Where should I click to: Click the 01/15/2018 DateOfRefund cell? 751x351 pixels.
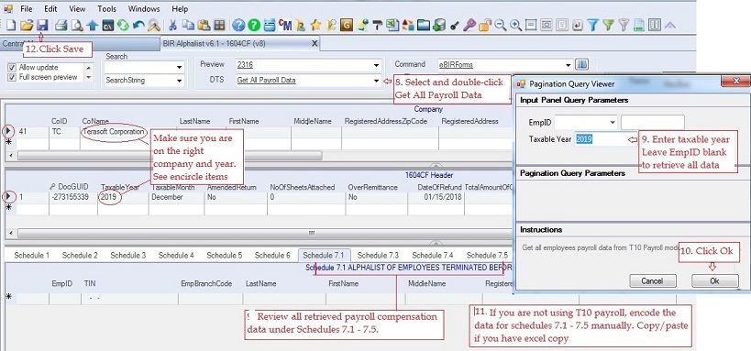click(436, 197)
